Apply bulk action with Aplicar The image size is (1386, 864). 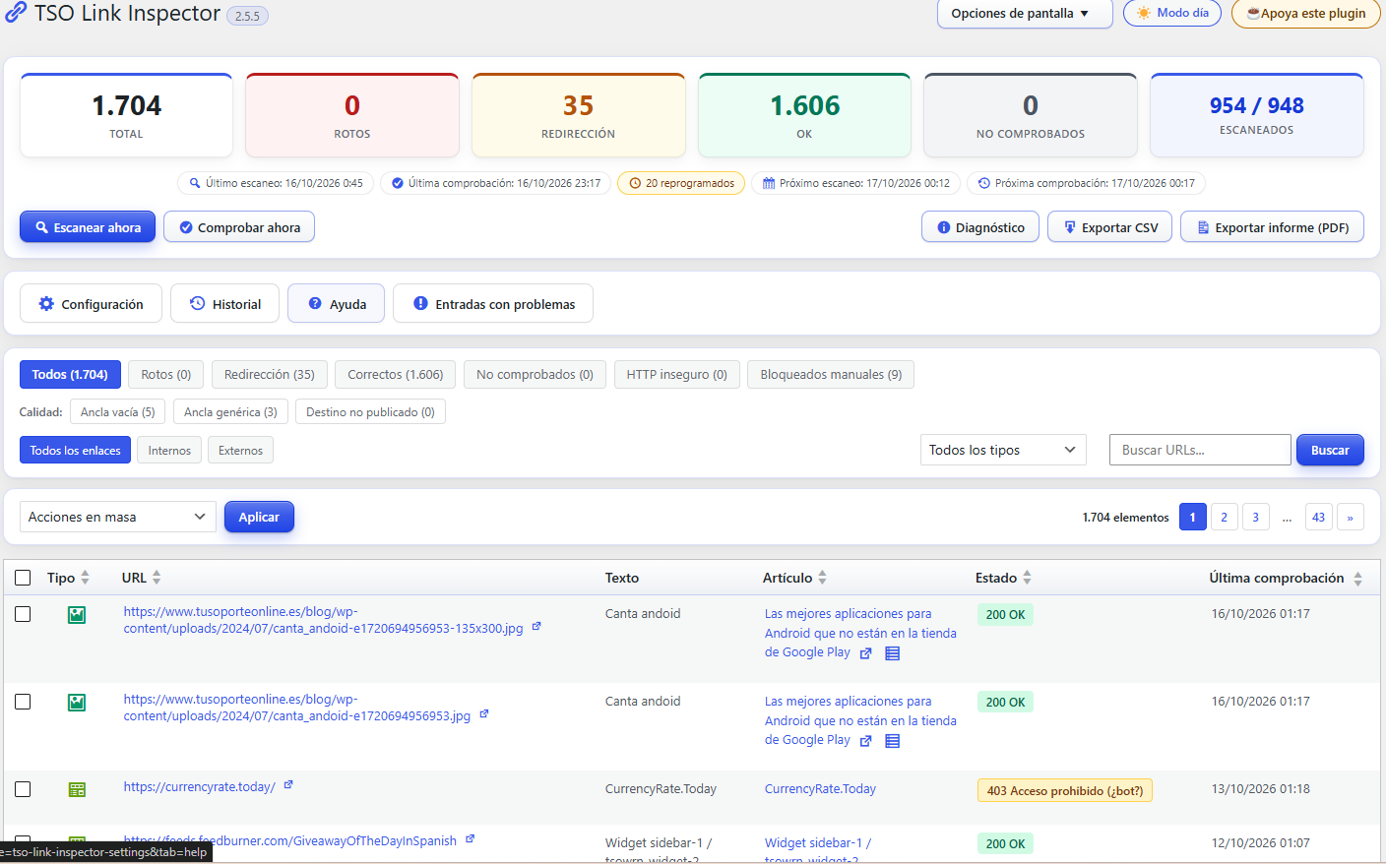click(259, 517)
